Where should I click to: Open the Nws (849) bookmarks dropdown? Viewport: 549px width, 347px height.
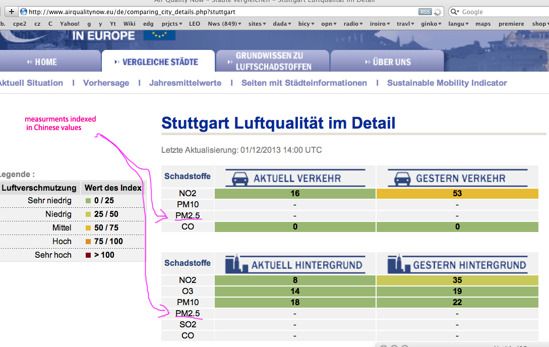[224, 24]
